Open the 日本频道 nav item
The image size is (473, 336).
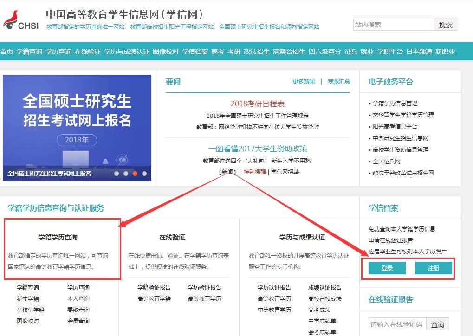pyautogui.click(x=419, y=52)
